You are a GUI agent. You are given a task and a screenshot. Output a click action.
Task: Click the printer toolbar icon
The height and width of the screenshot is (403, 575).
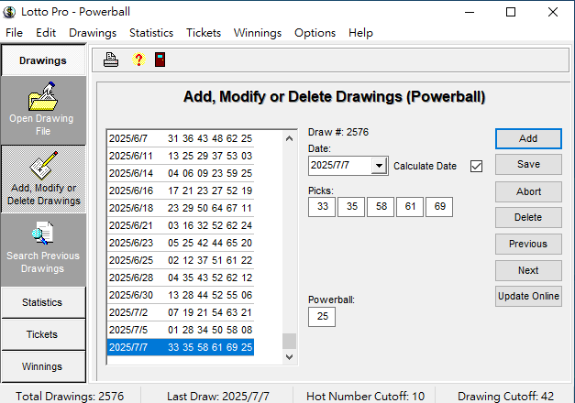111,60
